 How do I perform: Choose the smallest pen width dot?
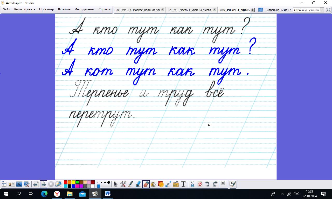[x=98, y=182]
